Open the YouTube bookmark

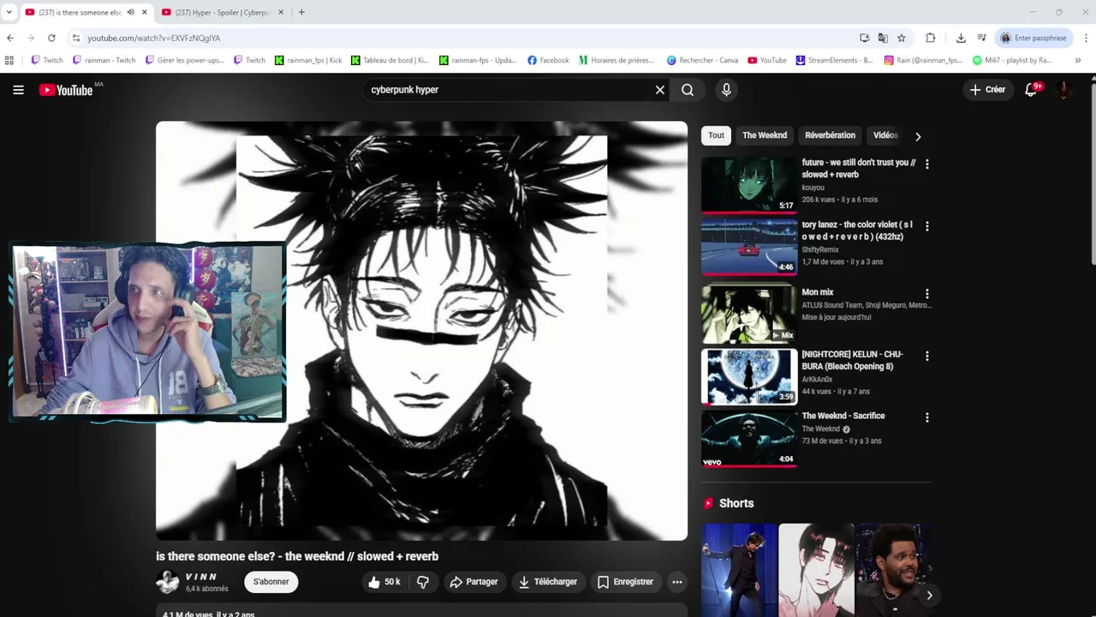click(x=767, y=60)
